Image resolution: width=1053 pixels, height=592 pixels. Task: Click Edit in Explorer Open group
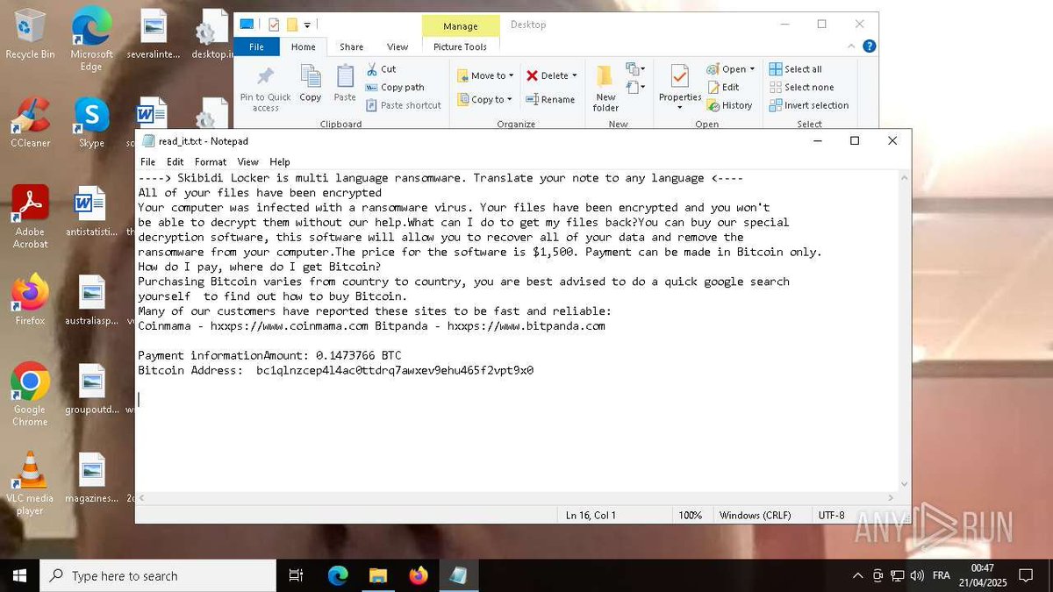[723, 88]
